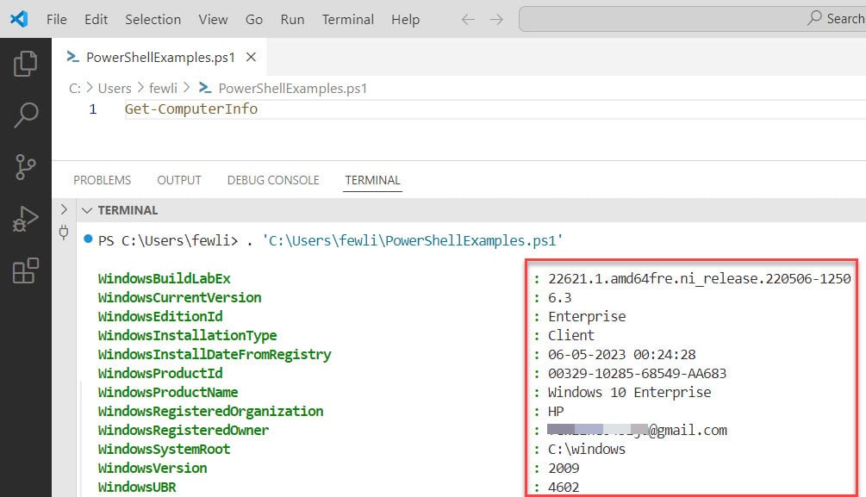The height and width of the screenshot is (497, 866).
Task: Go forward with the right arrow
Action: coord(496,19)
